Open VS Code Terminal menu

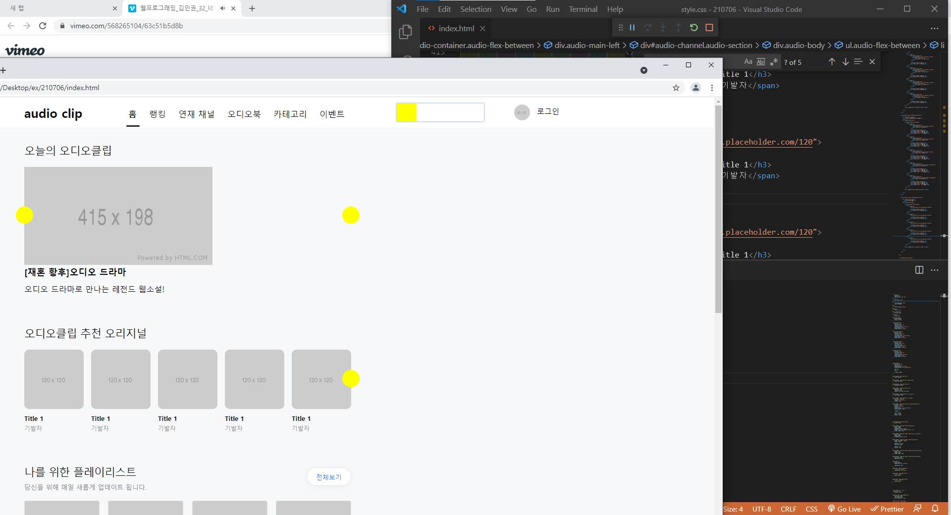pyautogui.click(x=583, y=9)
